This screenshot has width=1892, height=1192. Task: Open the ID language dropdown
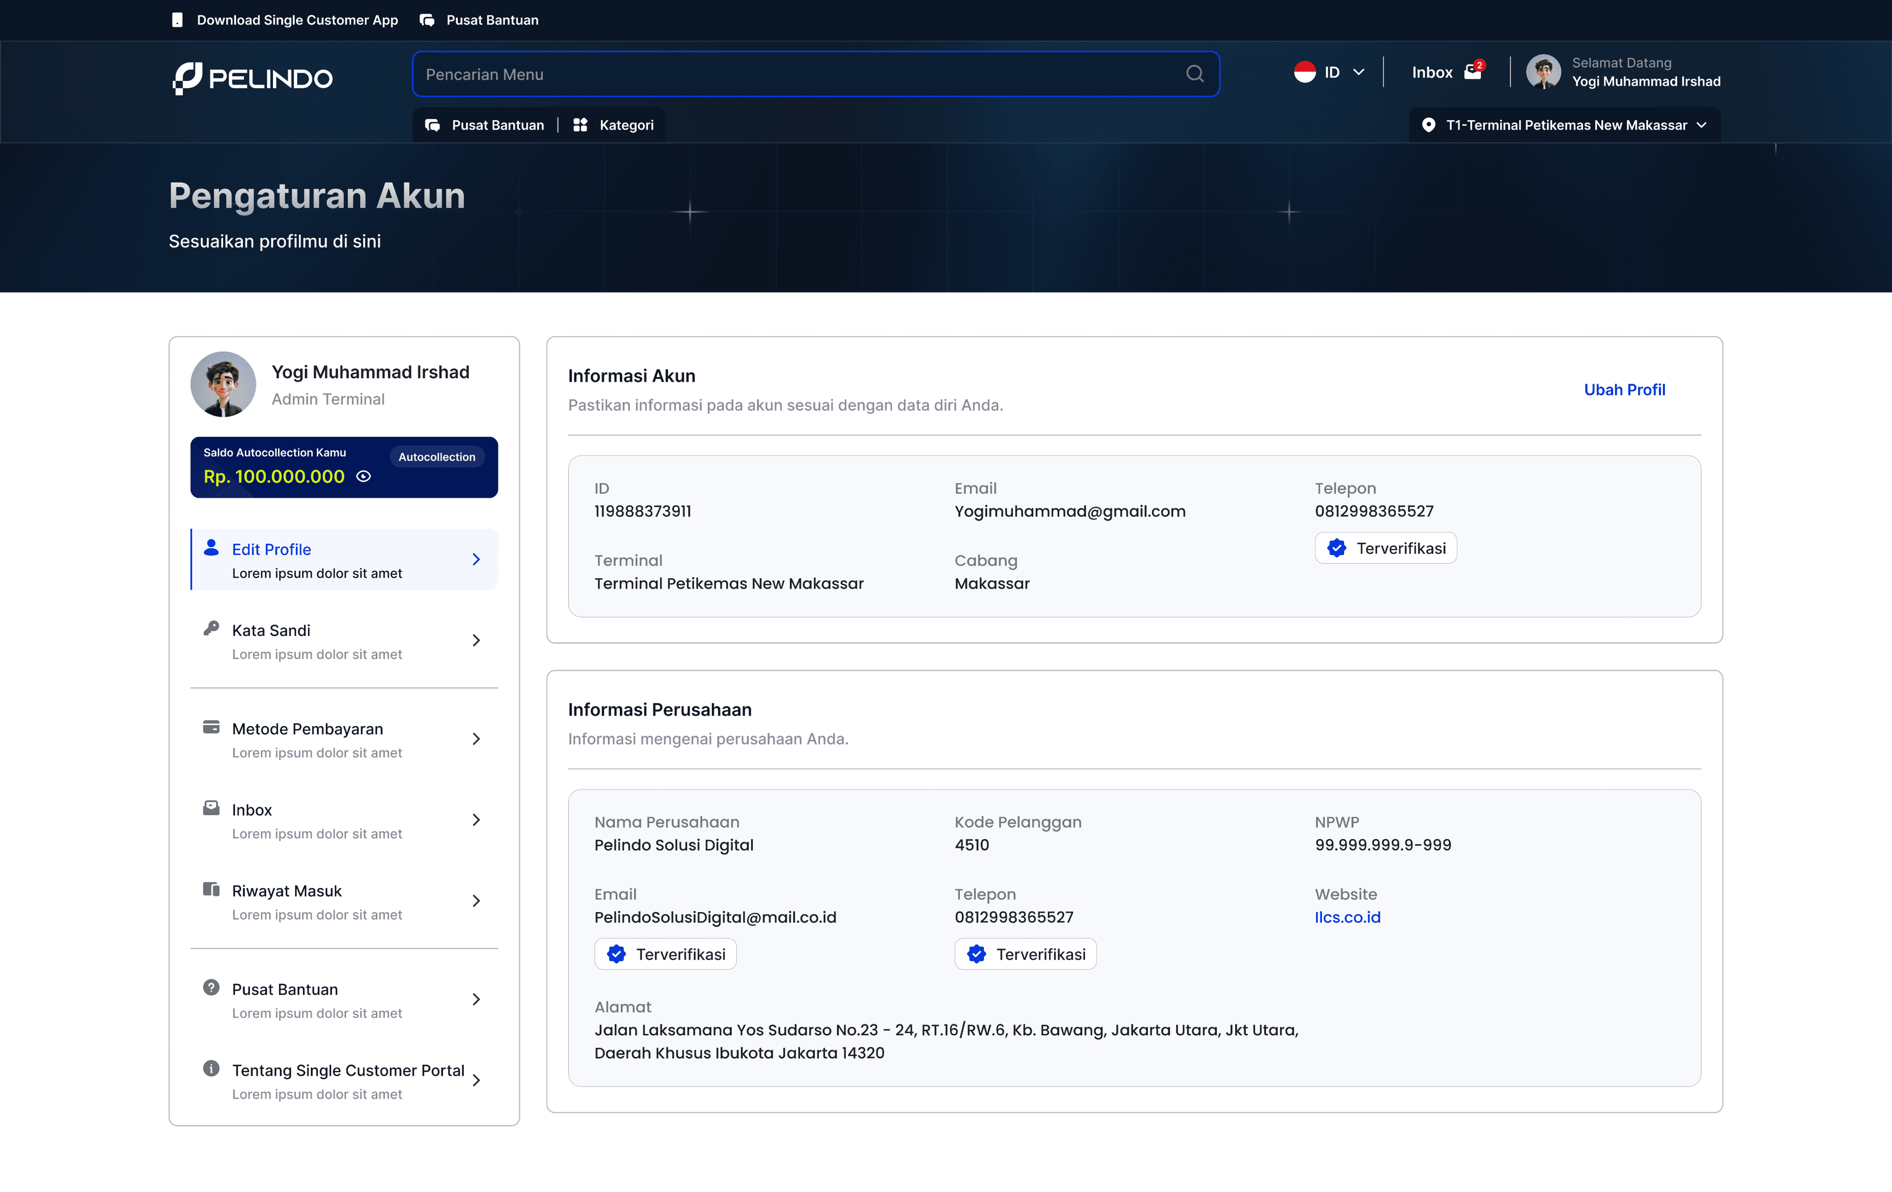click(x=1329, y=72)
